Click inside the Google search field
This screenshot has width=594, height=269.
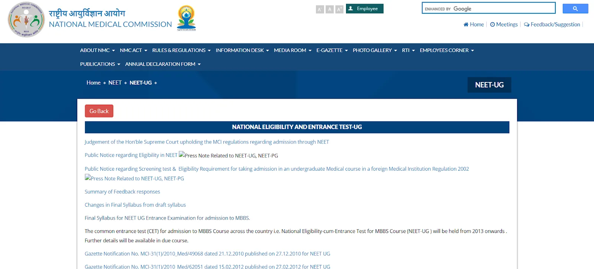[x=489, y=8]
